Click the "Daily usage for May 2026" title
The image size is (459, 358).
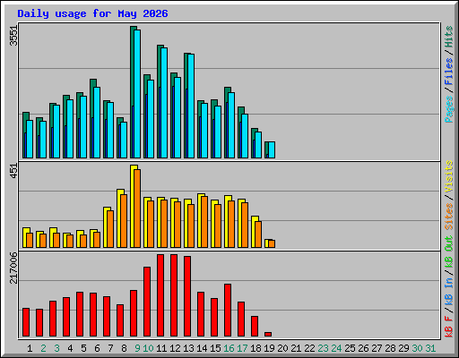(x=92, y=13)
